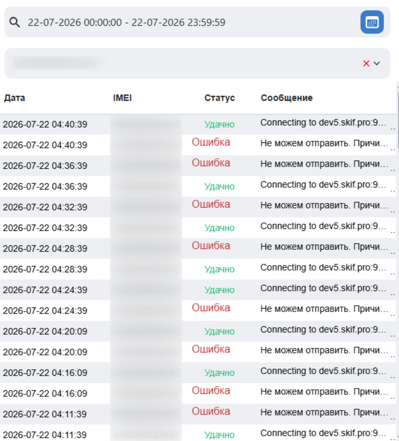Screen dimensions: 399x441
Task: Open Не можем отправить message at 04:28:39
Action: (324, 247)
